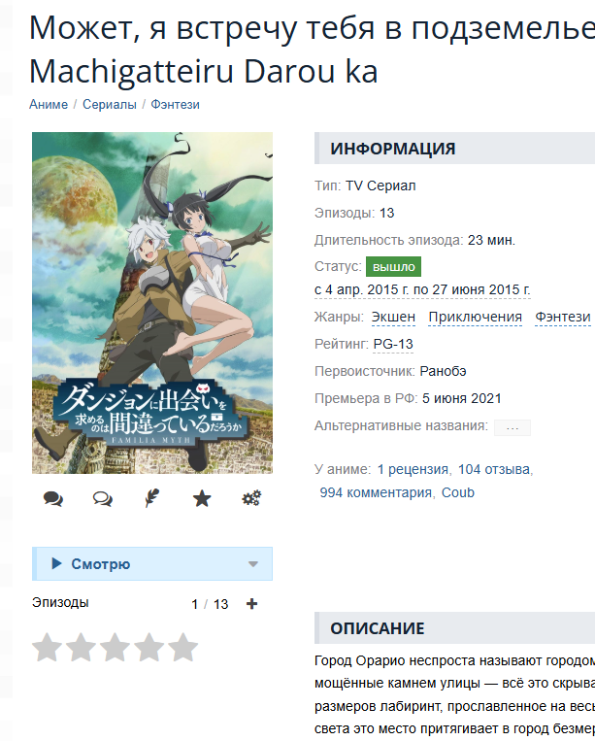Expand the Смотрю status dropdown arrow
The width and height of the screenshot is (595, 741).
tap(253, 564)
